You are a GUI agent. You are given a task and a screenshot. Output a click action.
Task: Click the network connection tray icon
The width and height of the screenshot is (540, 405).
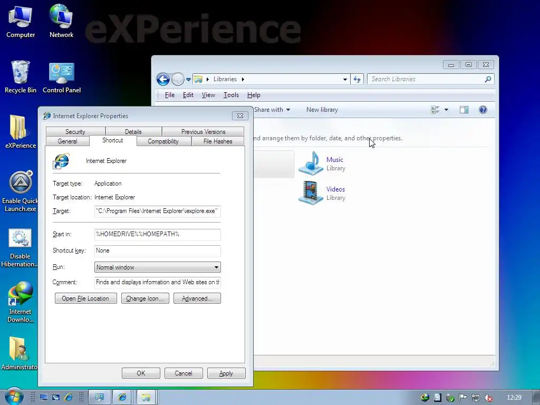(x=475, y=398)
